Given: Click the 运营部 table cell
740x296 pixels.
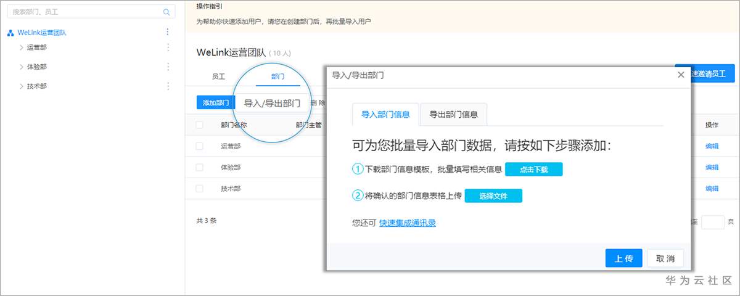Looking at the screenshot, I should pos(231,146).
